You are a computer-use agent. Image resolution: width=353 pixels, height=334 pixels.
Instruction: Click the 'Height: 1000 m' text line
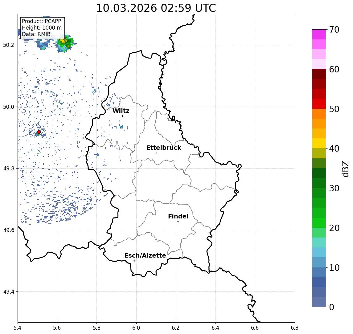point(42,28)
